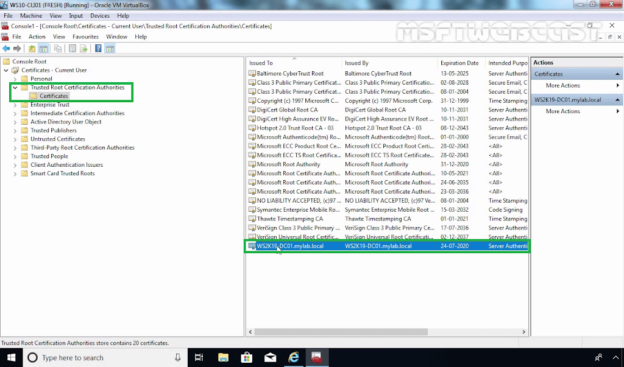This screenshot has width=624, height=367.
Task: Collapse the WS2K19-DC01.mylab.local section in the Actions pane
Action: coord(617,100)
